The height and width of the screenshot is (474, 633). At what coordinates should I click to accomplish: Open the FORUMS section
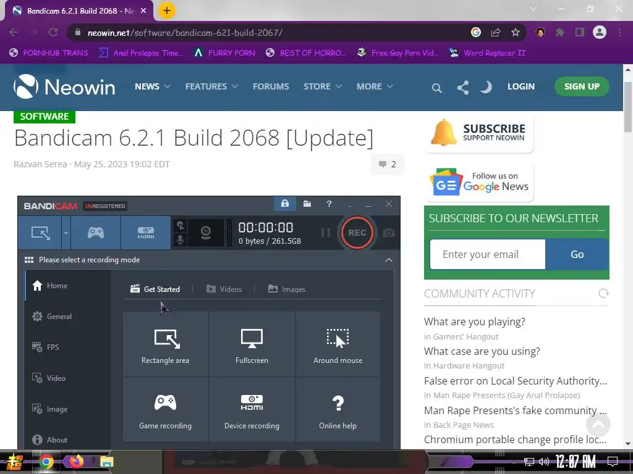[x=271, y=86]
